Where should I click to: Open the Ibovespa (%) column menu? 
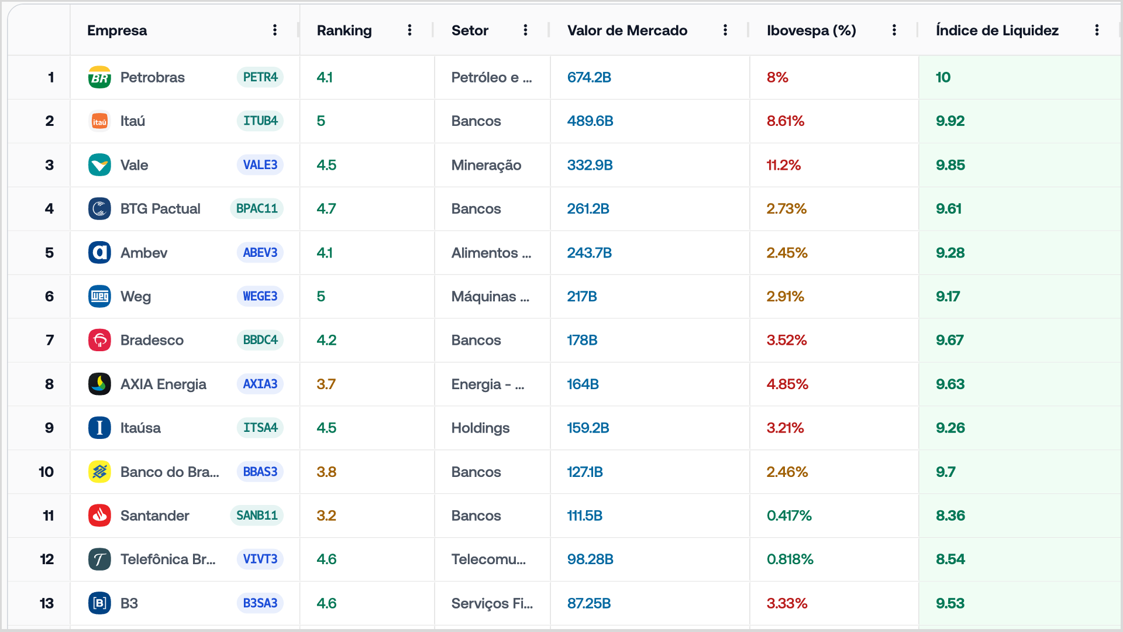pos(894,30)
